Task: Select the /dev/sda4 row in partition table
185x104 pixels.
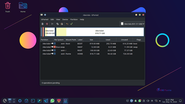Action: (x=93, y=54)
